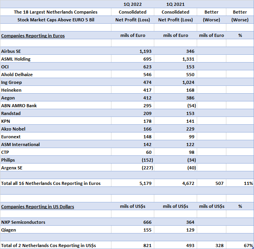Select Airbus 2021 value 346

(190, 51)
